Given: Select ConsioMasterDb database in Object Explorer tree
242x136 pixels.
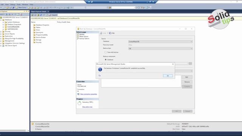Looking at the screenshot, I should (x=13, y=27).
